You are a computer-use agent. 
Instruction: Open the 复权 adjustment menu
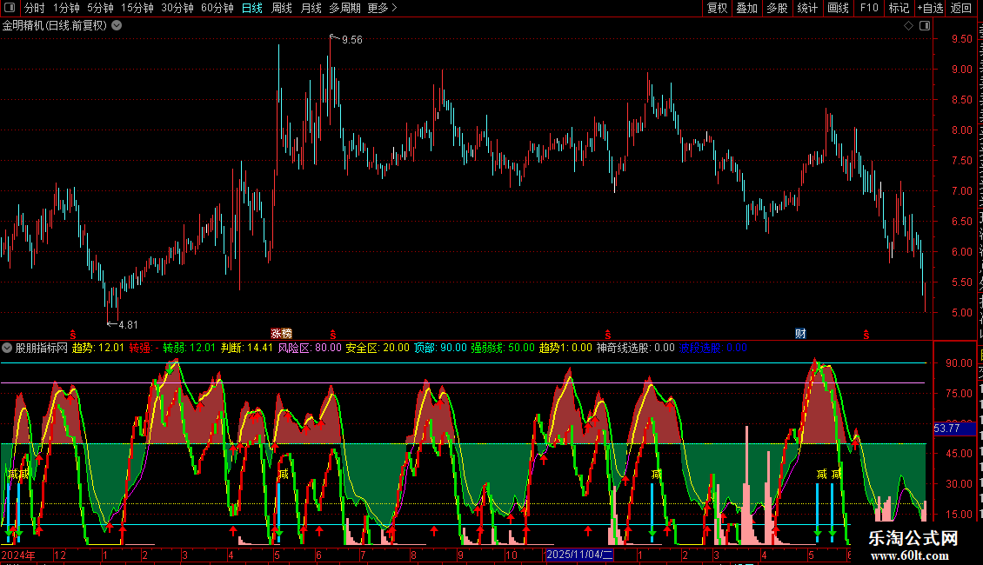tap(717, 8)
